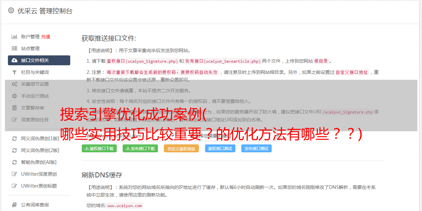The height and width of the screenshot is (211, 422).
Task: Select the 站点管理 server icon
Action: (x=15, y=48)
